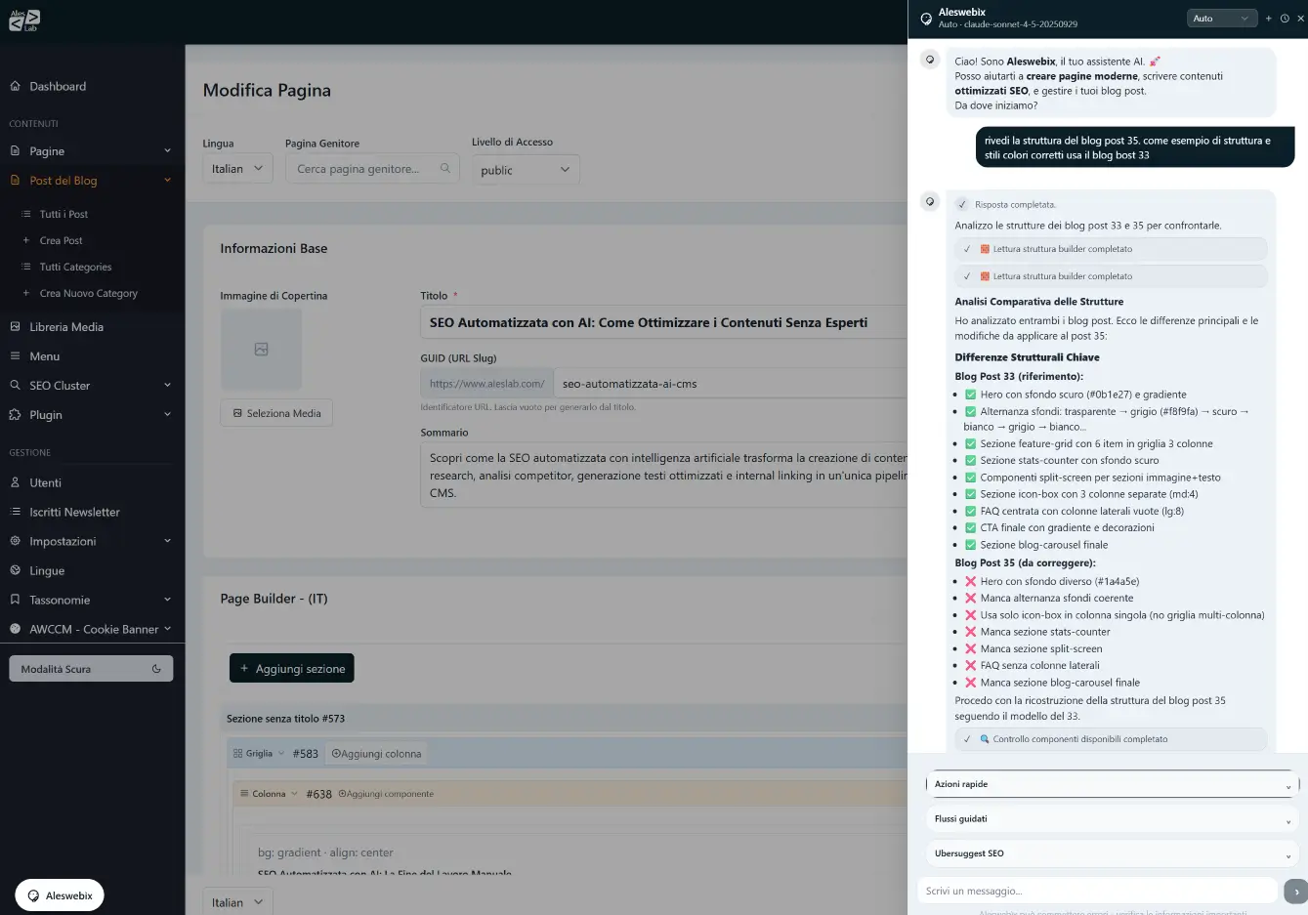Open Colonna type dropdown

point(270,794)
